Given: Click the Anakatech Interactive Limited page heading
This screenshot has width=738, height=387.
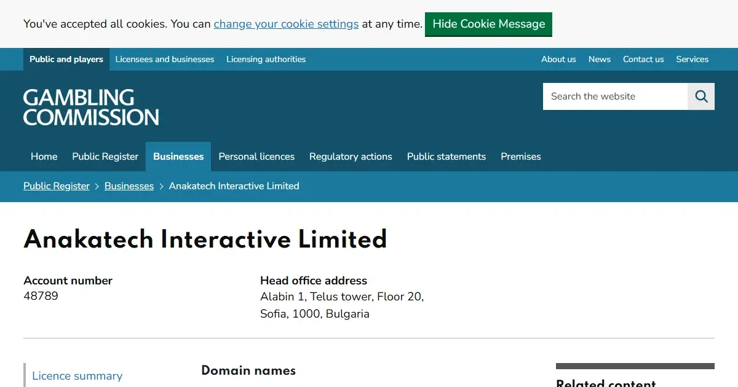Looking at the screenshot, I should pyautogui.click(x=205, y=239).
